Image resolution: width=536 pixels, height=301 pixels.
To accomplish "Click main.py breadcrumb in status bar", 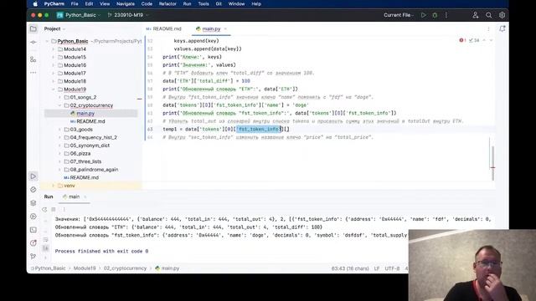I will pyautogui.click(x=167, y=268).
